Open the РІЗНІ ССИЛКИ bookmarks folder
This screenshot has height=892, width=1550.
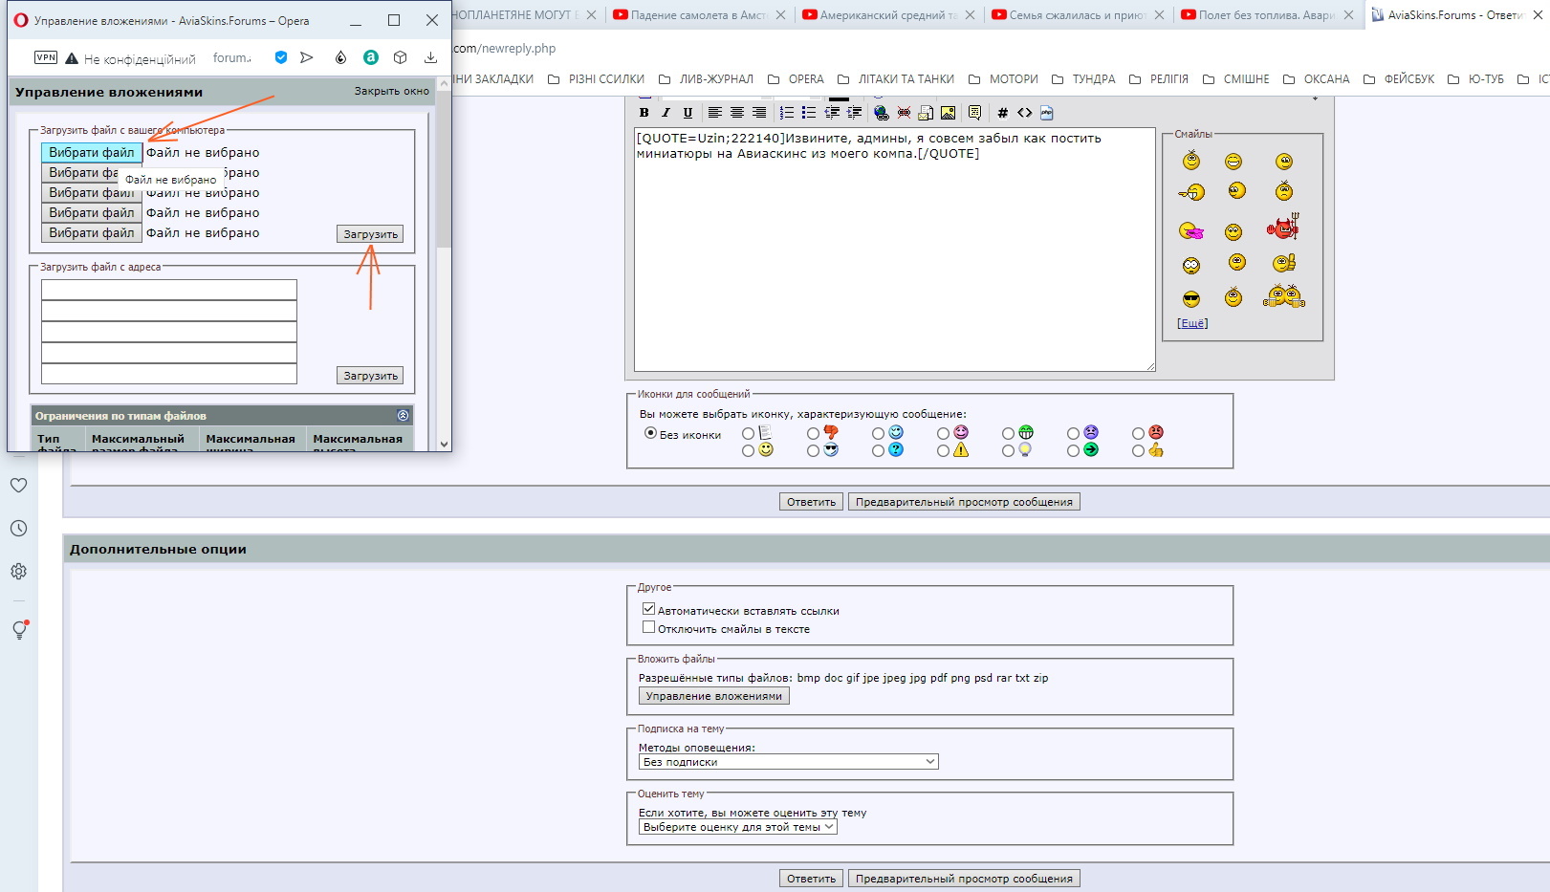tap(597, 79)
